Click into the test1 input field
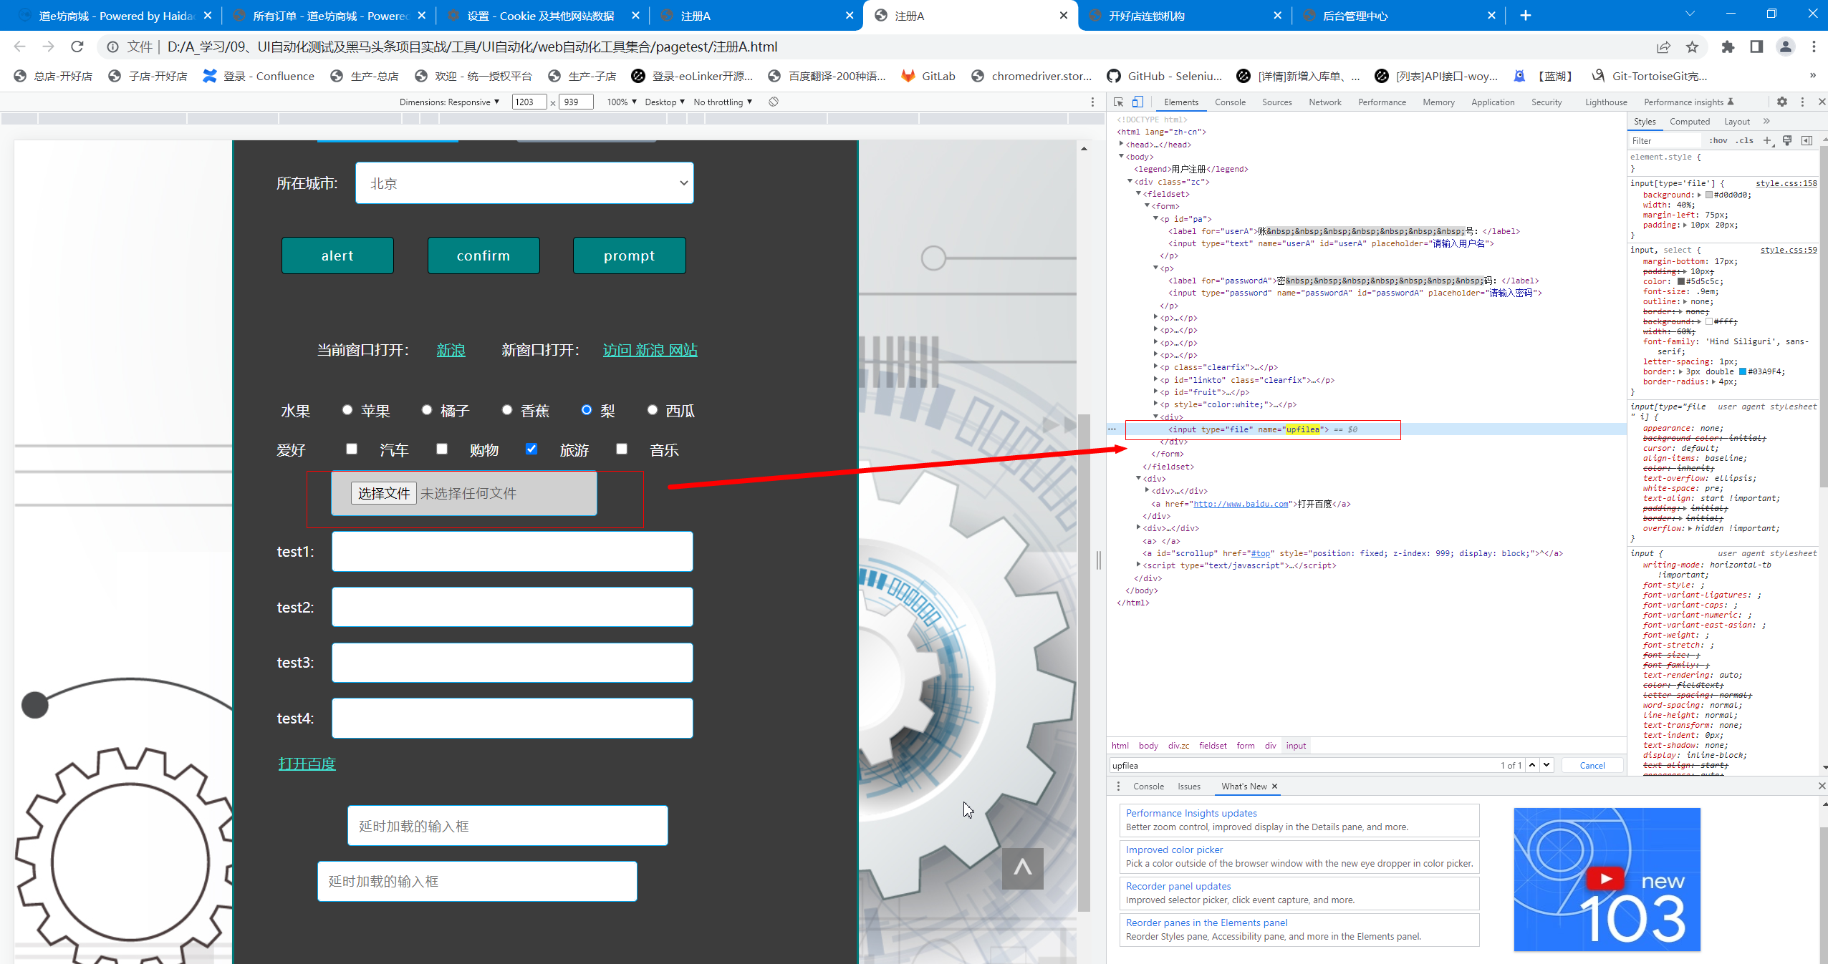Screen dimensions: 1828x964 (x=512, y=551)
